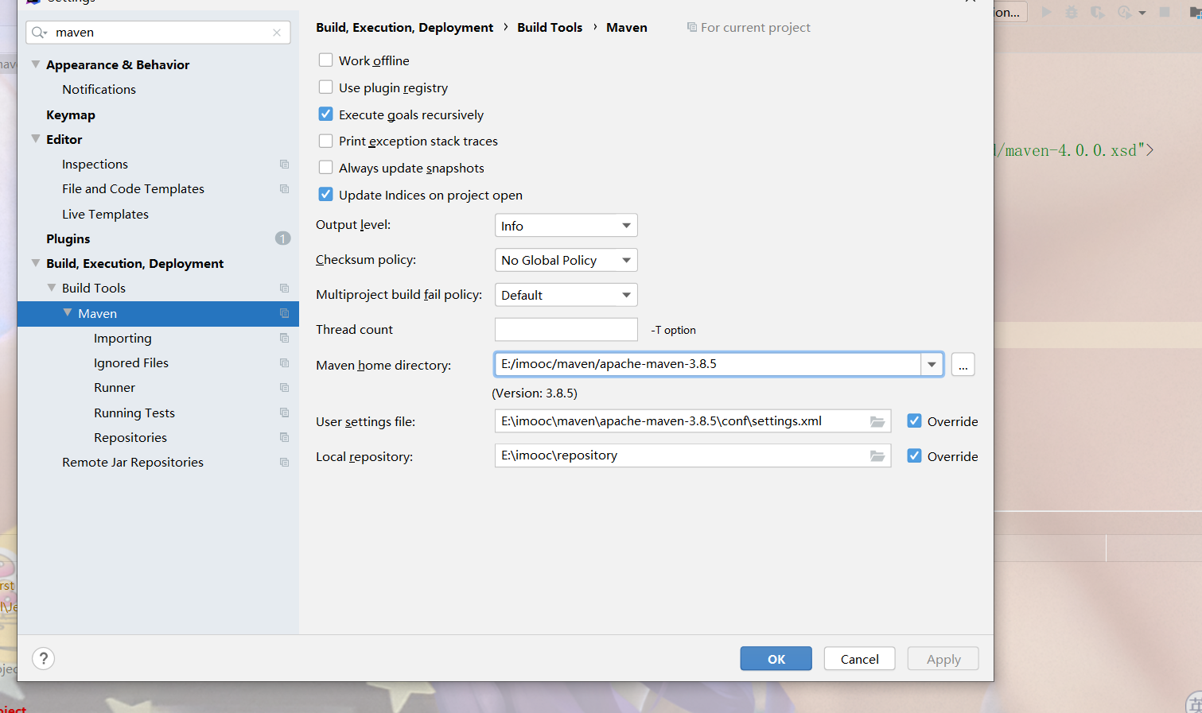Click the Maven home directory text field
Viewport: 1202px width, 713px height.
point(707,364)
